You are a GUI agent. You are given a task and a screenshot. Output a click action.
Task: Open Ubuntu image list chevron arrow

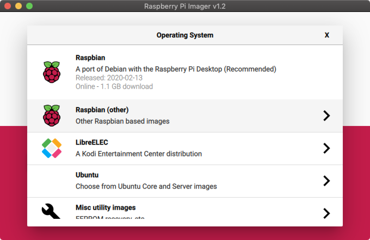326,181
